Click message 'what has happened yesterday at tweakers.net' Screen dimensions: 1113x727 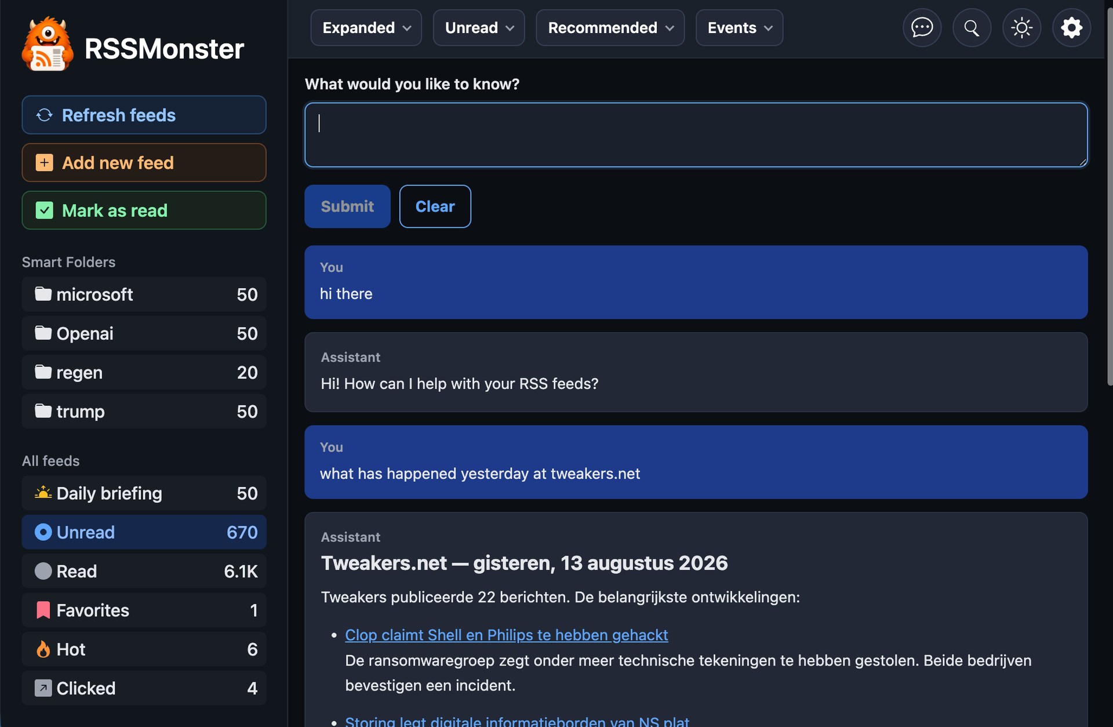tap(480, 473)
